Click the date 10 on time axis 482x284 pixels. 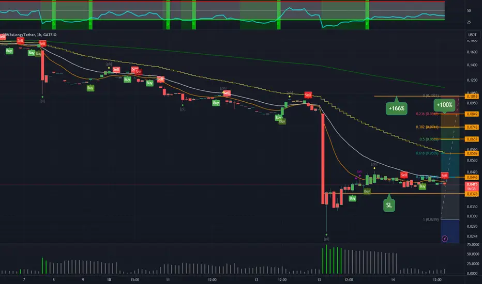(x=109, y=280)
